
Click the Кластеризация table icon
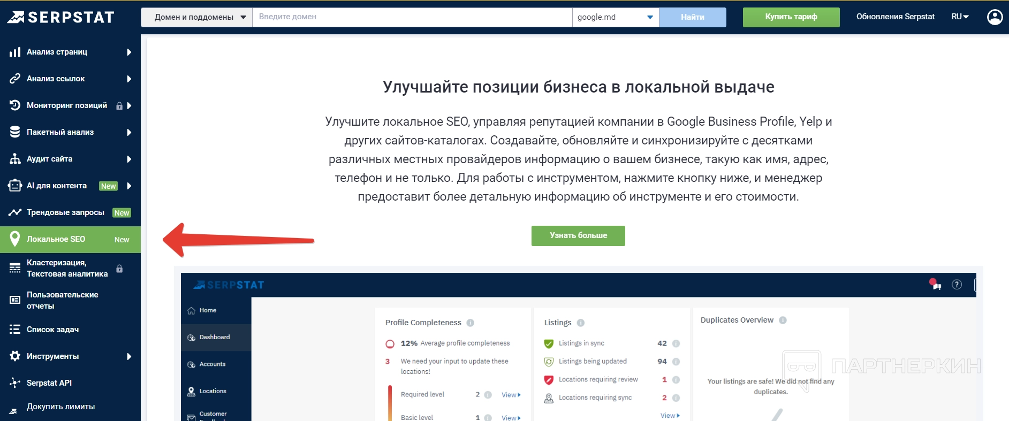click(15, 268)
